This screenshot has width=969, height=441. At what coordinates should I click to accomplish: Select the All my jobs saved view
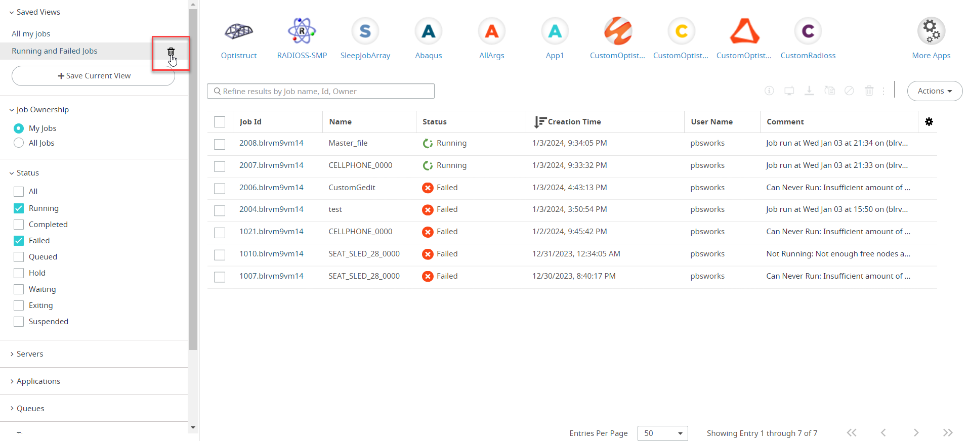pos(31,34)
